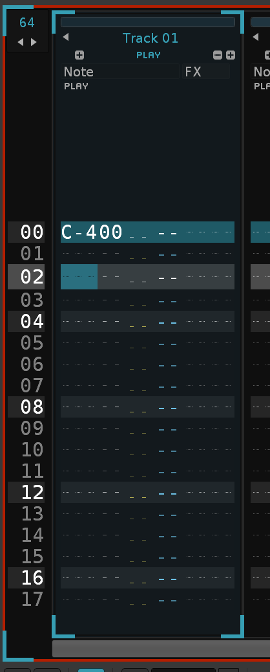Click the color bar above Track 01

pos(148,22)
